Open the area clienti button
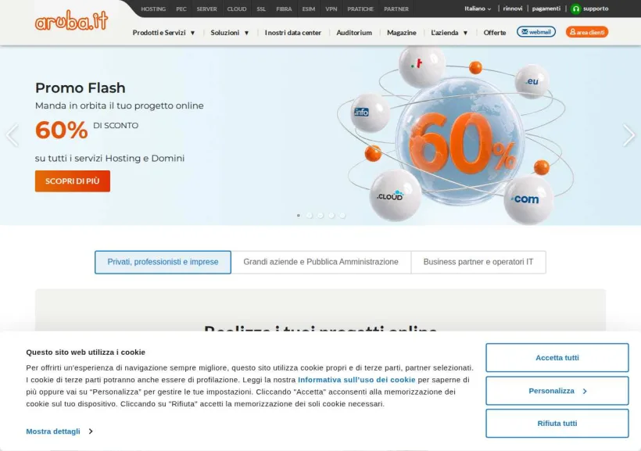641x451 pixels. [x=586, y=32]
